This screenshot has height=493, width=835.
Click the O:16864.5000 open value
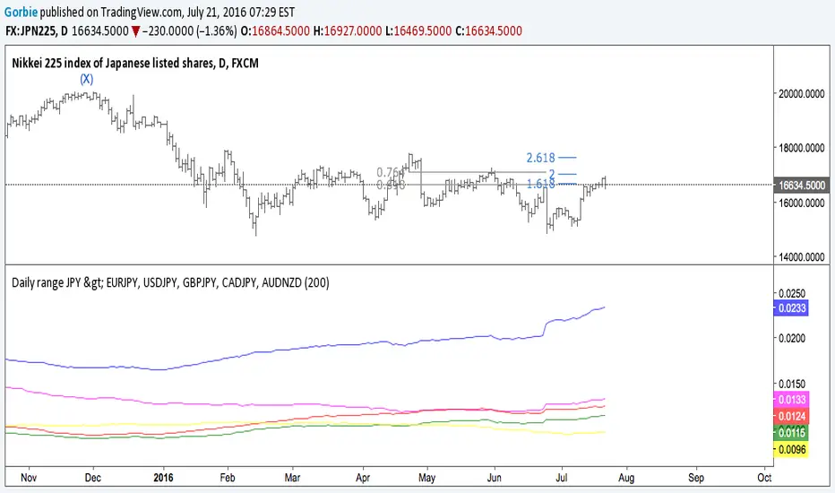(275, 30)
